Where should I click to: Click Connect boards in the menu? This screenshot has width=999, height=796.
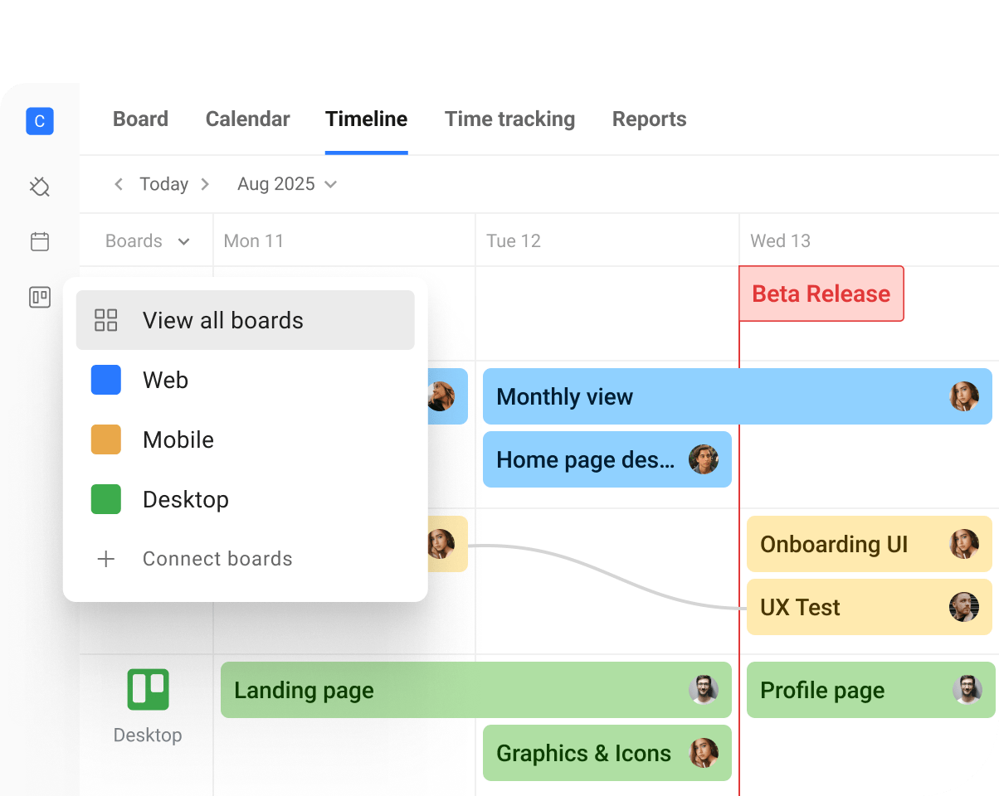pyautogui.click(x=217, y=559)
